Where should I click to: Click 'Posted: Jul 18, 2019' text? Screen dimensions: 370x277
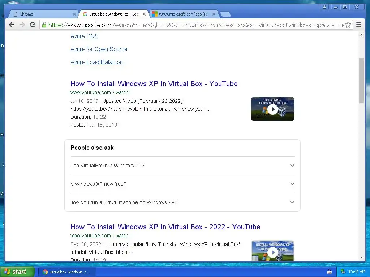pyautogui.click(x=94, y=125)
